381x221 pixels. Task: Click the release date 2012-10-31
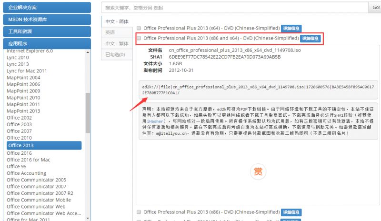[181, 70]
